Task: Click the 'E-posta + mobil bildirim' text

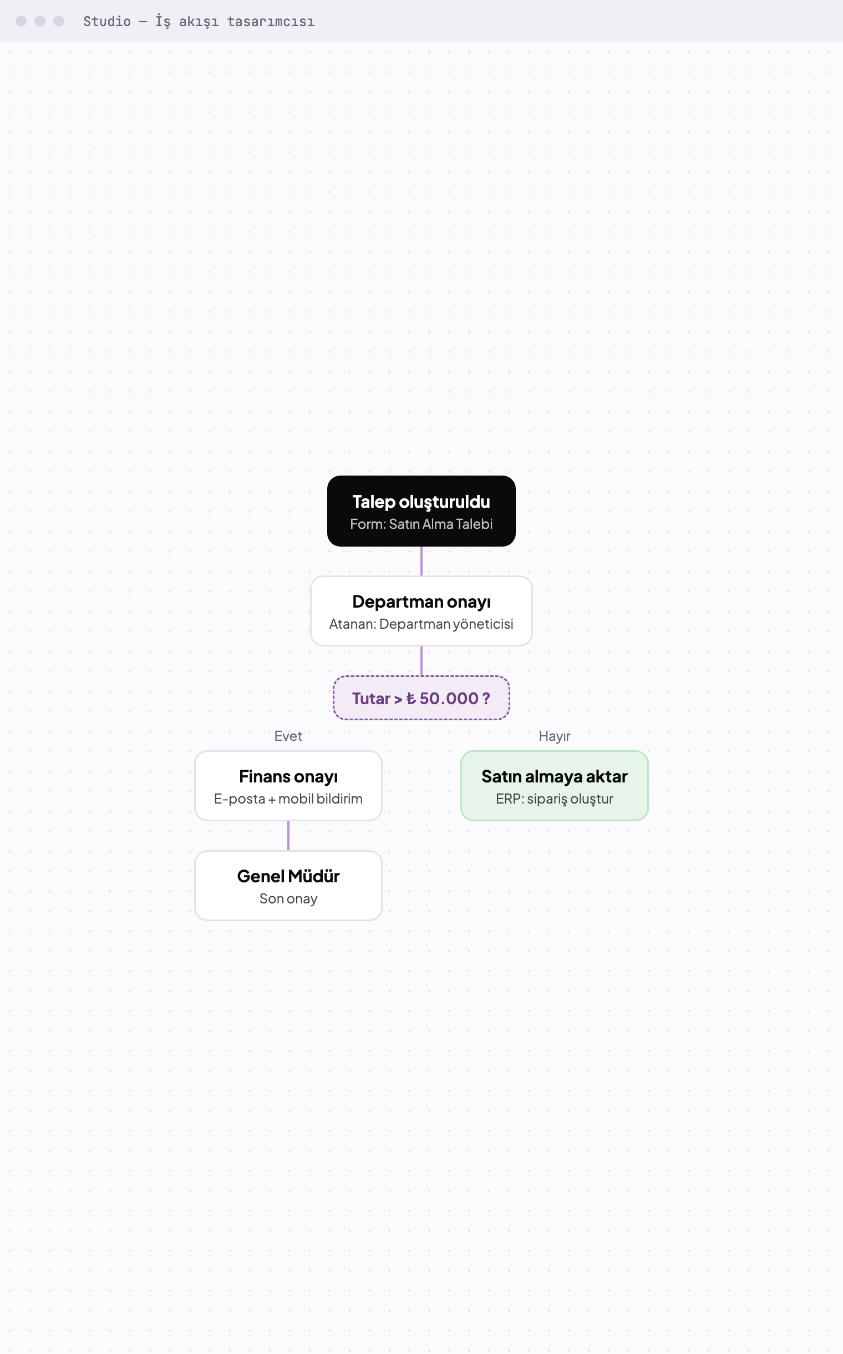Action: tap(288, 799)
